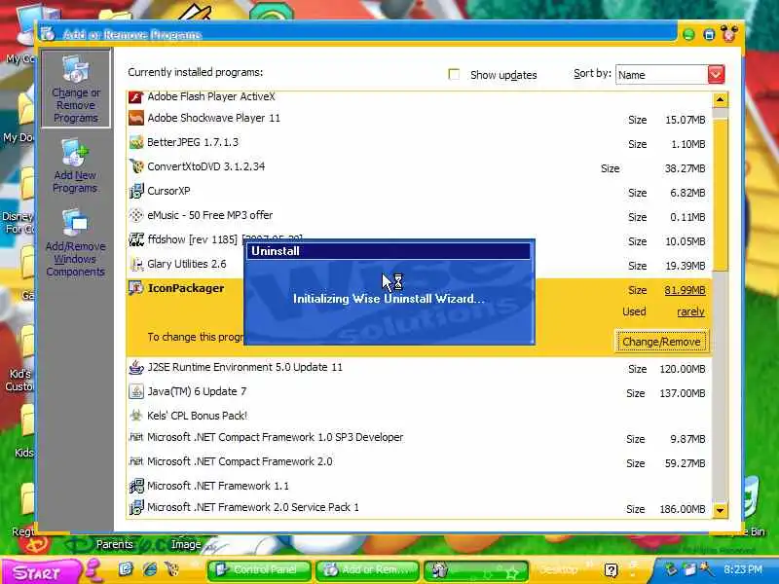Select ConvertXtoDVD 3.1.2.34 entry
This screenshot has height=584, width=779.
tap(420, 166)
